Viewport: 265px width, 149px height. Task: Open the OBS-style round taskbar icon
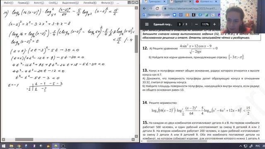(x=63, y=146)
